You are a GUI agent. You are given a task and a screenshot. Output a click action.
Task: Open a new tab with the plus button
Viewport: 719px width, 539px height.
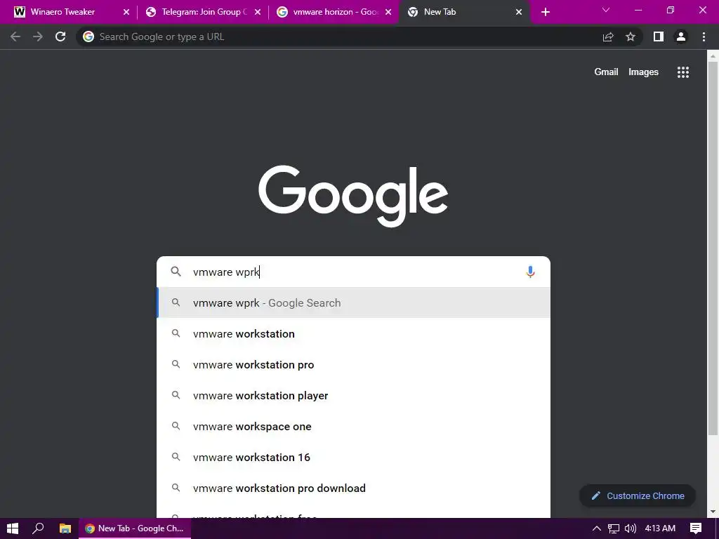(x=545, y=12)
